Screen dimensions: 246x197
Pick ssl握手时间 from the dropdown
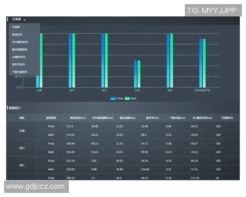[19, 57]
